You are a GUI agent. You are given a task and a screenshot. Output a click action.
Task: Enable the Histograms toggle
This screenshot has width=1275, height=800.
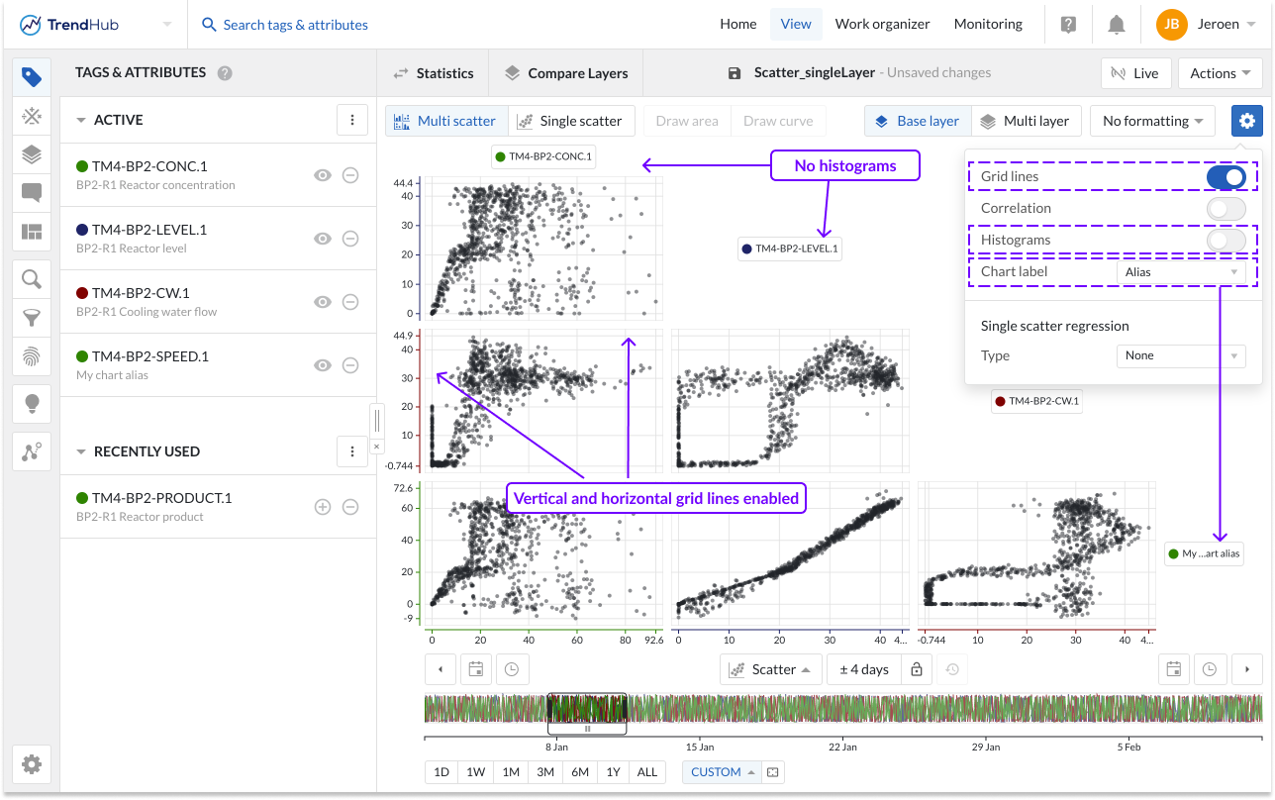tap(1226, 240)
